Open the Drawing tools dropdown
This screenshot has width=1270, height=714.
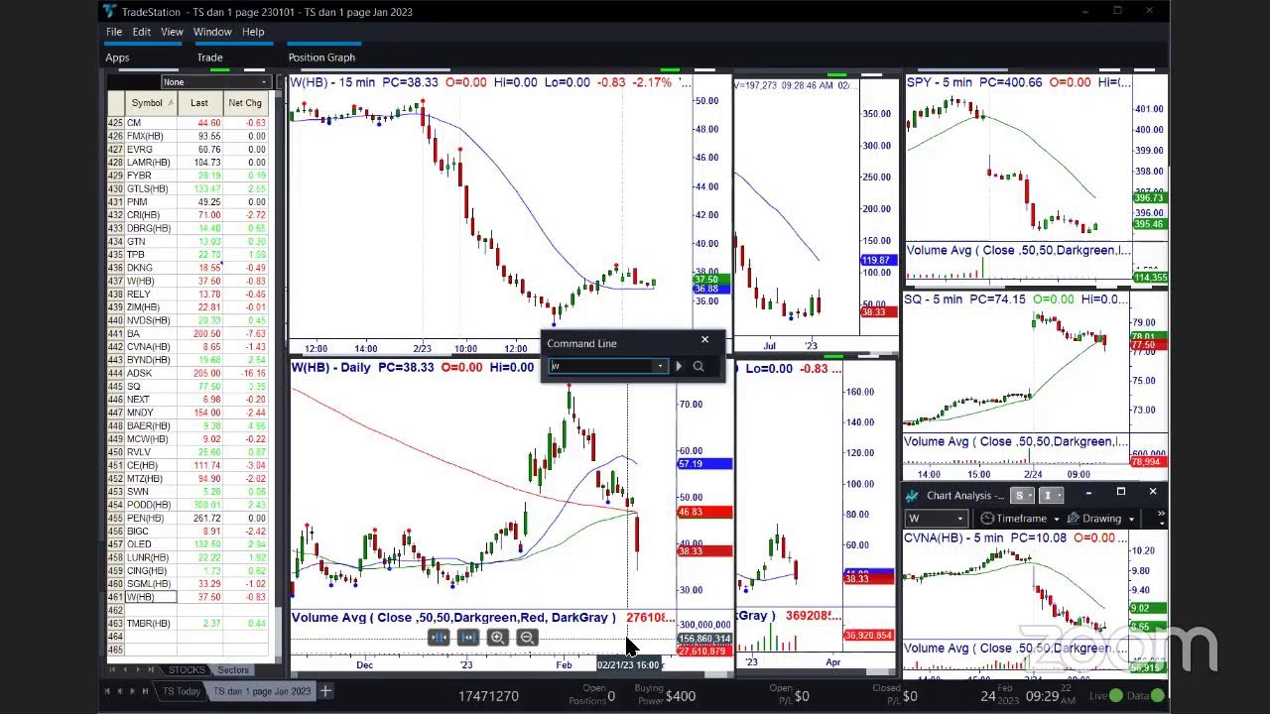[1107, 519]
